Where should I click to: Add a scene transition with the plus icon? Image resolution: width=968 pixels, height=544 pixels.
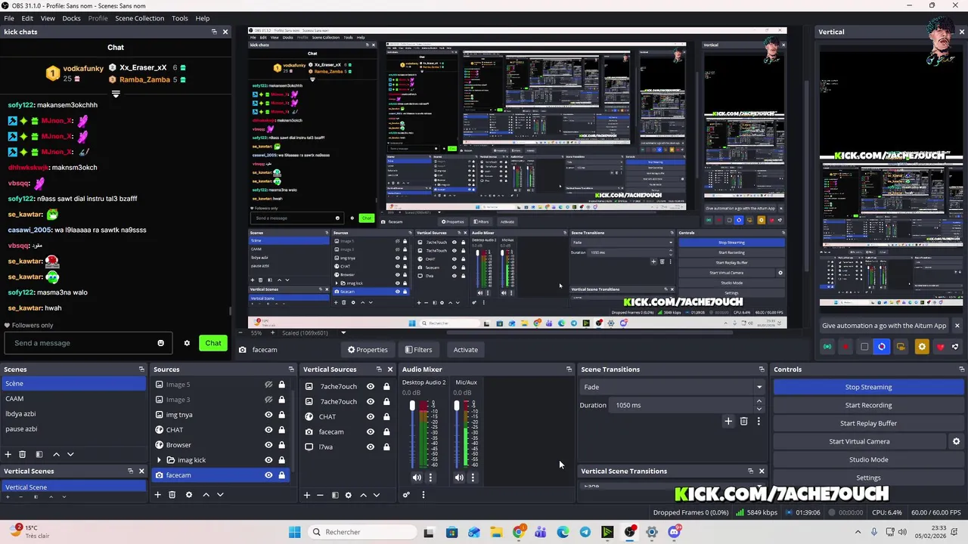(728, 422)
